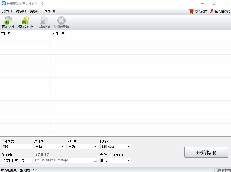Image resolution: width=231 pixels, height=172 pixels.
Task: Click the shopping cart Buy Software (购买软件) icon
Action: point(191,11)
